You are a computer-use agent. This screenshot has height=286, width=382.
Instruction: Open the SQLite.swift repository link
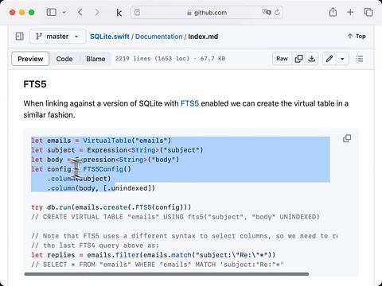click(x=110, y=37)
